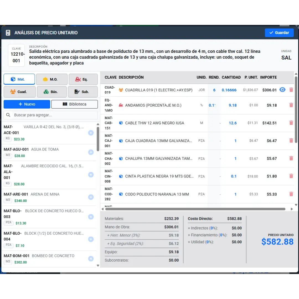Screen dimensions: 299x299
Task: Click right arrow of horizontal table scrollbar
Action: click(292, 209)
